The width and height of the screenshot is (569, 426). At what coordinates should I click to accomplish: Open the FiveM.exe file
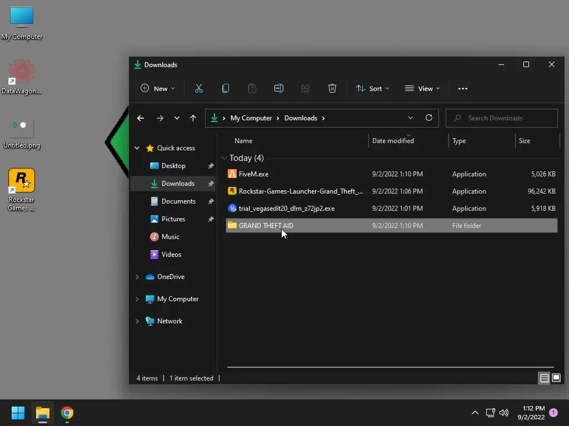[x=392, y=174]
